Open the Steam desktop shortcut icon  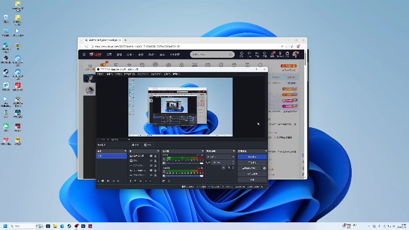[6, 73]
